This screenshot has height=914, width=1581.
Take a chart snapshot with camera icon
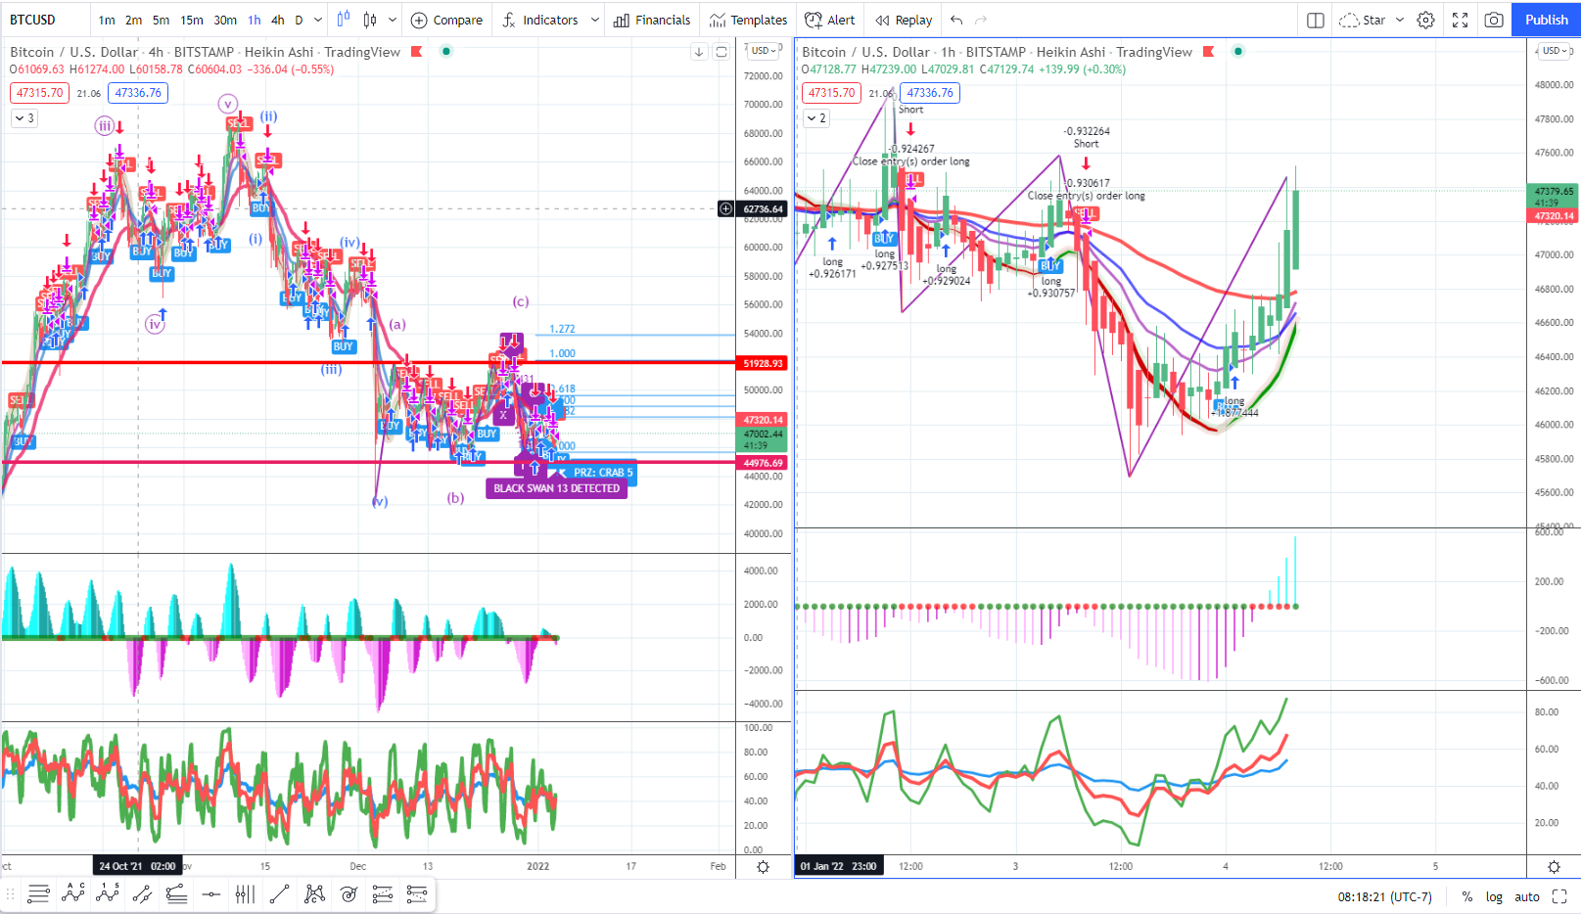1494,20
